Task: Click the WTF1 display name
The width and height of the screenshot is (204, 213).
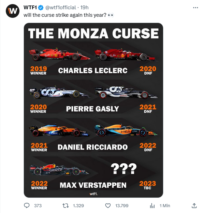Action: click(x=30, y=8)
